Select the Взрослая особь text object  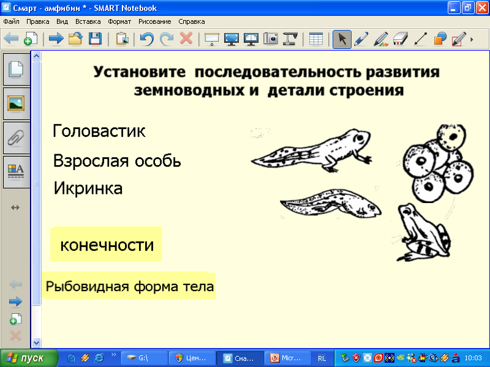117,161
